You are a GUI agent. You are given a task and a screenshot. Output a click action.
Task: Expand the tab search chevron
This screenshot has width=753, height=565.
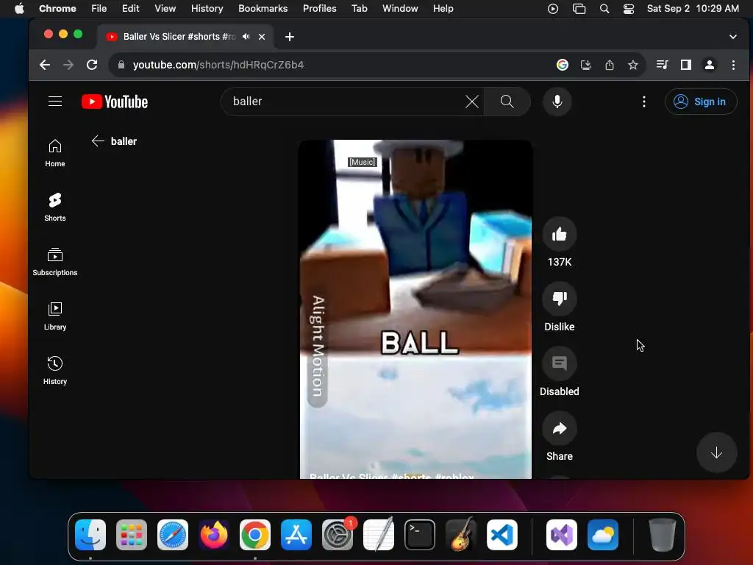click(x=733, y=37)
